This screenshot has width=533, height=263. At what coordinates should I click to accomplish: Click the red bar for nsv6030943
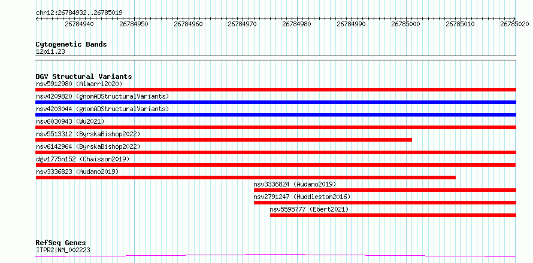[x=275, y=127]
